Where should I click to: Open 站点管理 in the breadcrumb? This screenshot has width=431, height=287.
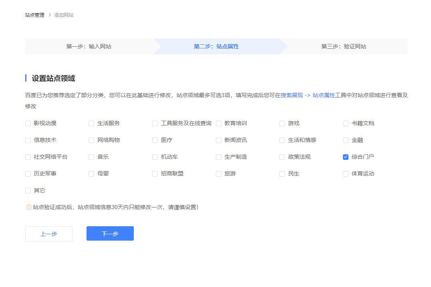pyautogui.click(x=34, y=15)
